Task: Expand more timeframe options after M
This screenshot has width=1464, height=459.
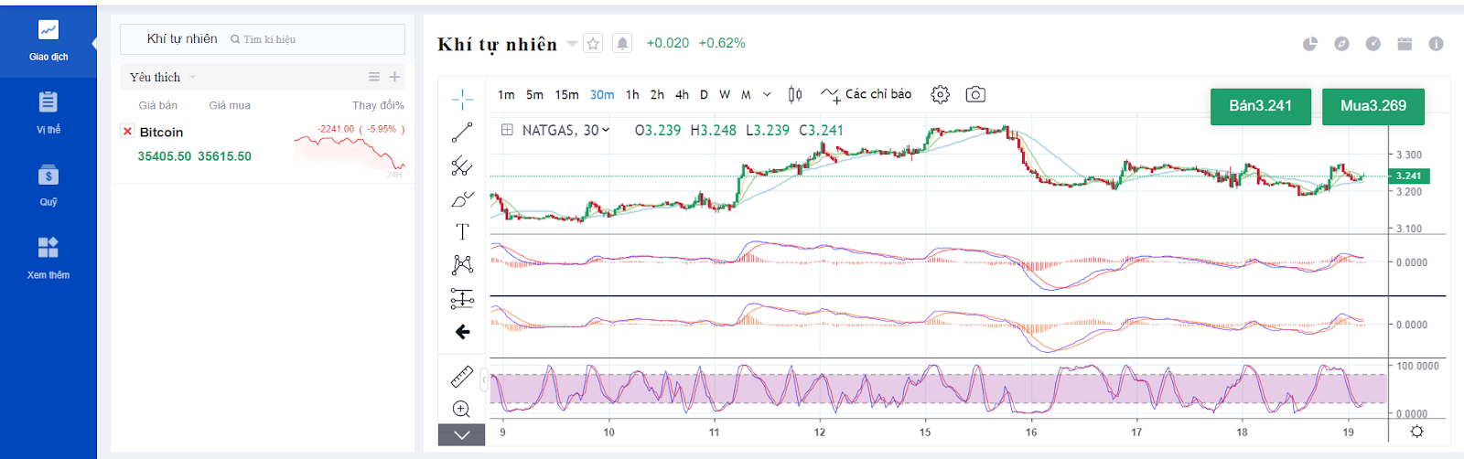Action: pos(767,94)
